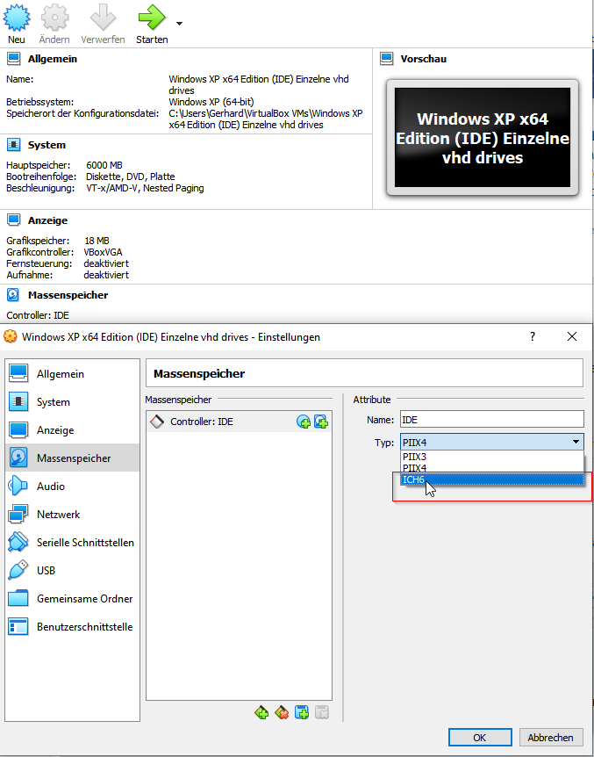Click Beschleunigung value VT-x/AMD-V, Nested Paging

coord(145,188)
